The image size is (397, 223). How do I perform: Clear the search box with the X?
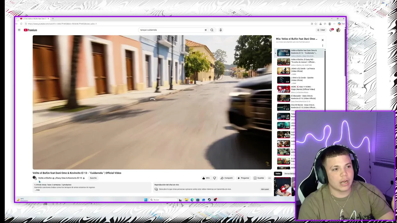tap(205, 30)
